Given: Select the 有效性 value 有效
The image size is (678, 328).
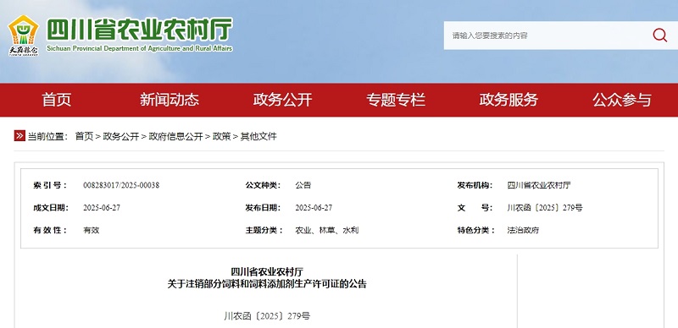Looking at the screenshot, I should coord(92,230).
